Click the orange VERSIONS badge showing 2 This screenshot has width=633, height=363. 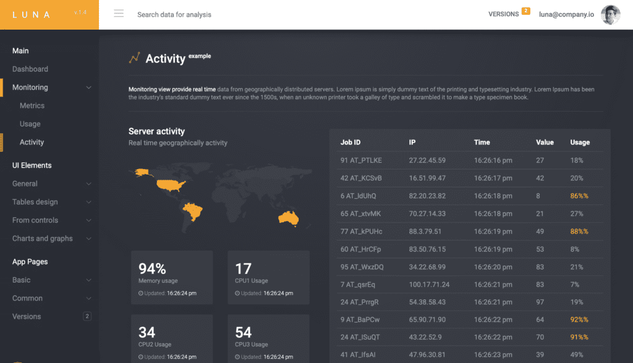point(525,11)
